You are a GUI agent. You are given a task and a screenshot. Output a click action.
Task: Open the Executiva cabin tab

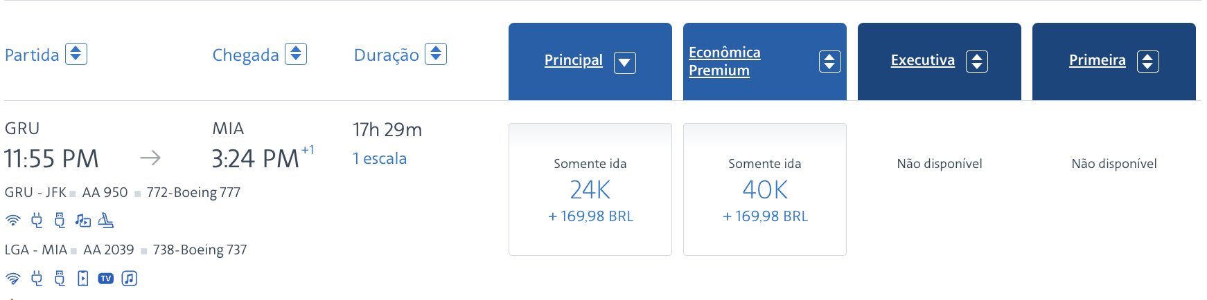940,62
